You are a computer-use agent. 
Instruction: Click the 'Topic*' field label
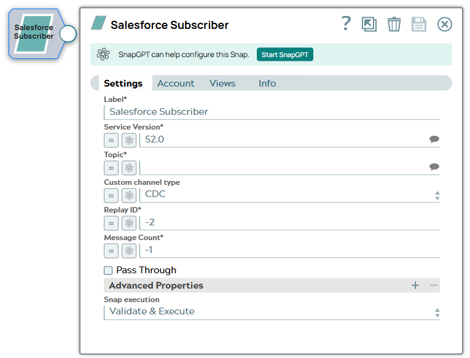(x=115, y=155)
